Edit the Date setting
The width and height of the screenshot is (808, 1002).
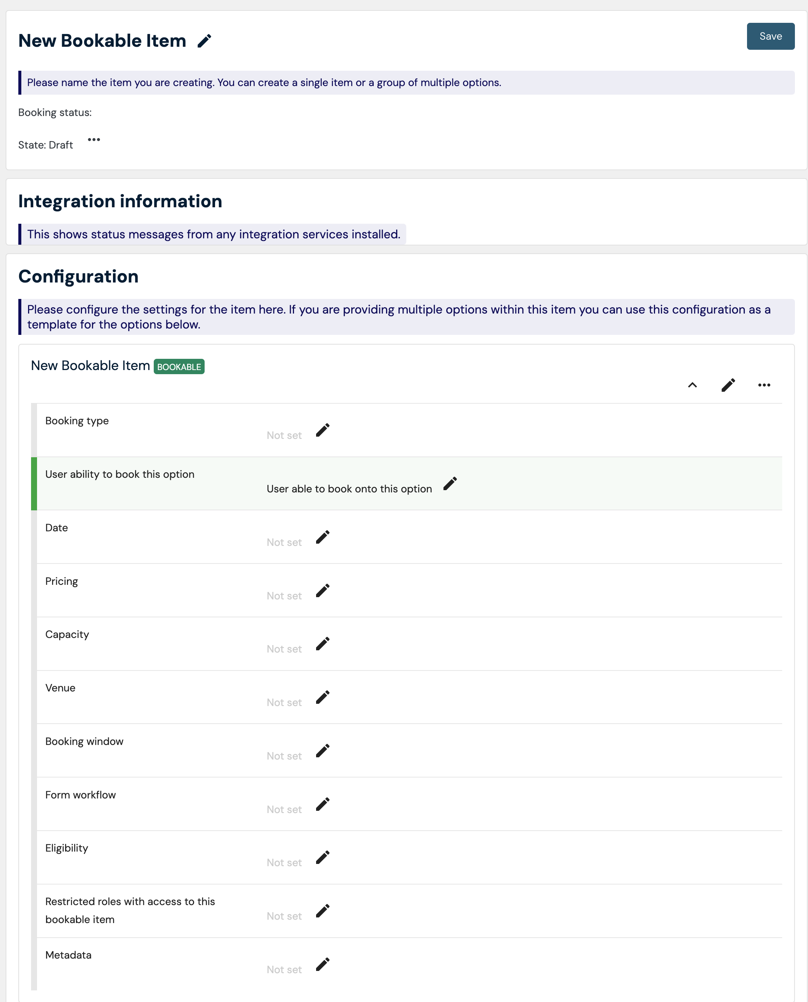tap(322, 537)
